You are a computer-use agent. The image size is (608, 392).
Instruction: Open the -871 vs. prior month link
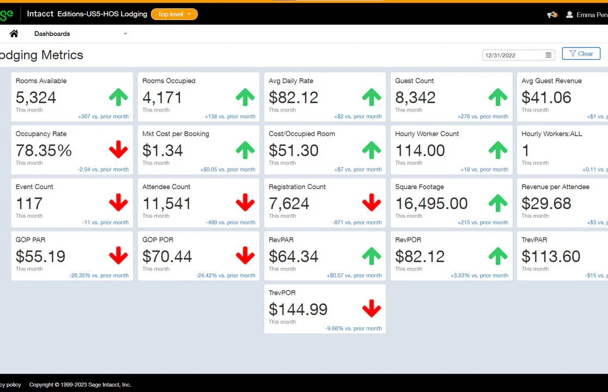(357, 223)
